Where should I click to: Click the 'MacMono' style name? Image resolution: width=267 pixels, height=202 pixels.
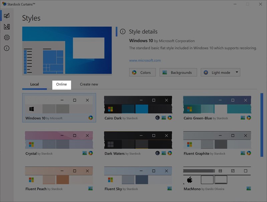coord(192,189)
